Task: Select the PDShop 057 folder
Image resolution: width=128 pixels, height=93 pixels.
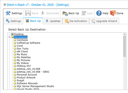Action: pyautogui.click(x=24, y=66)
